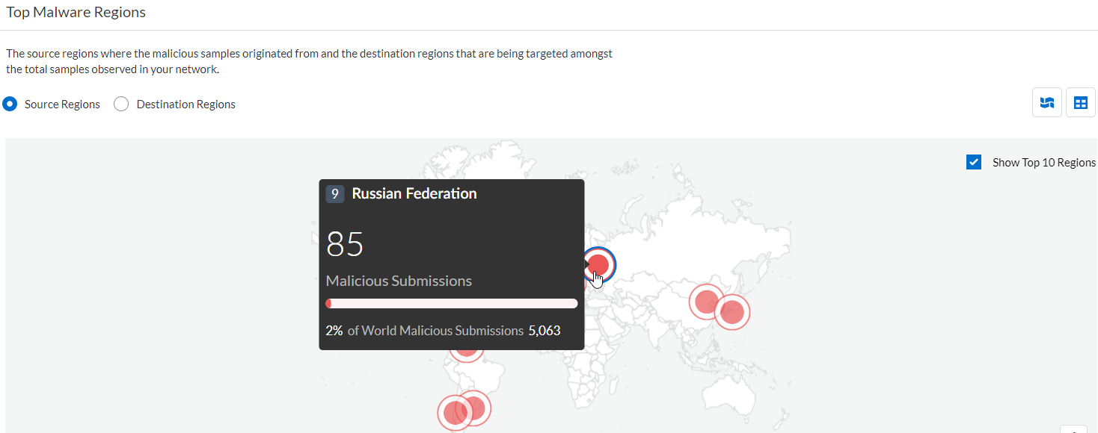Select the Source Regions radio button

[10, 104]
